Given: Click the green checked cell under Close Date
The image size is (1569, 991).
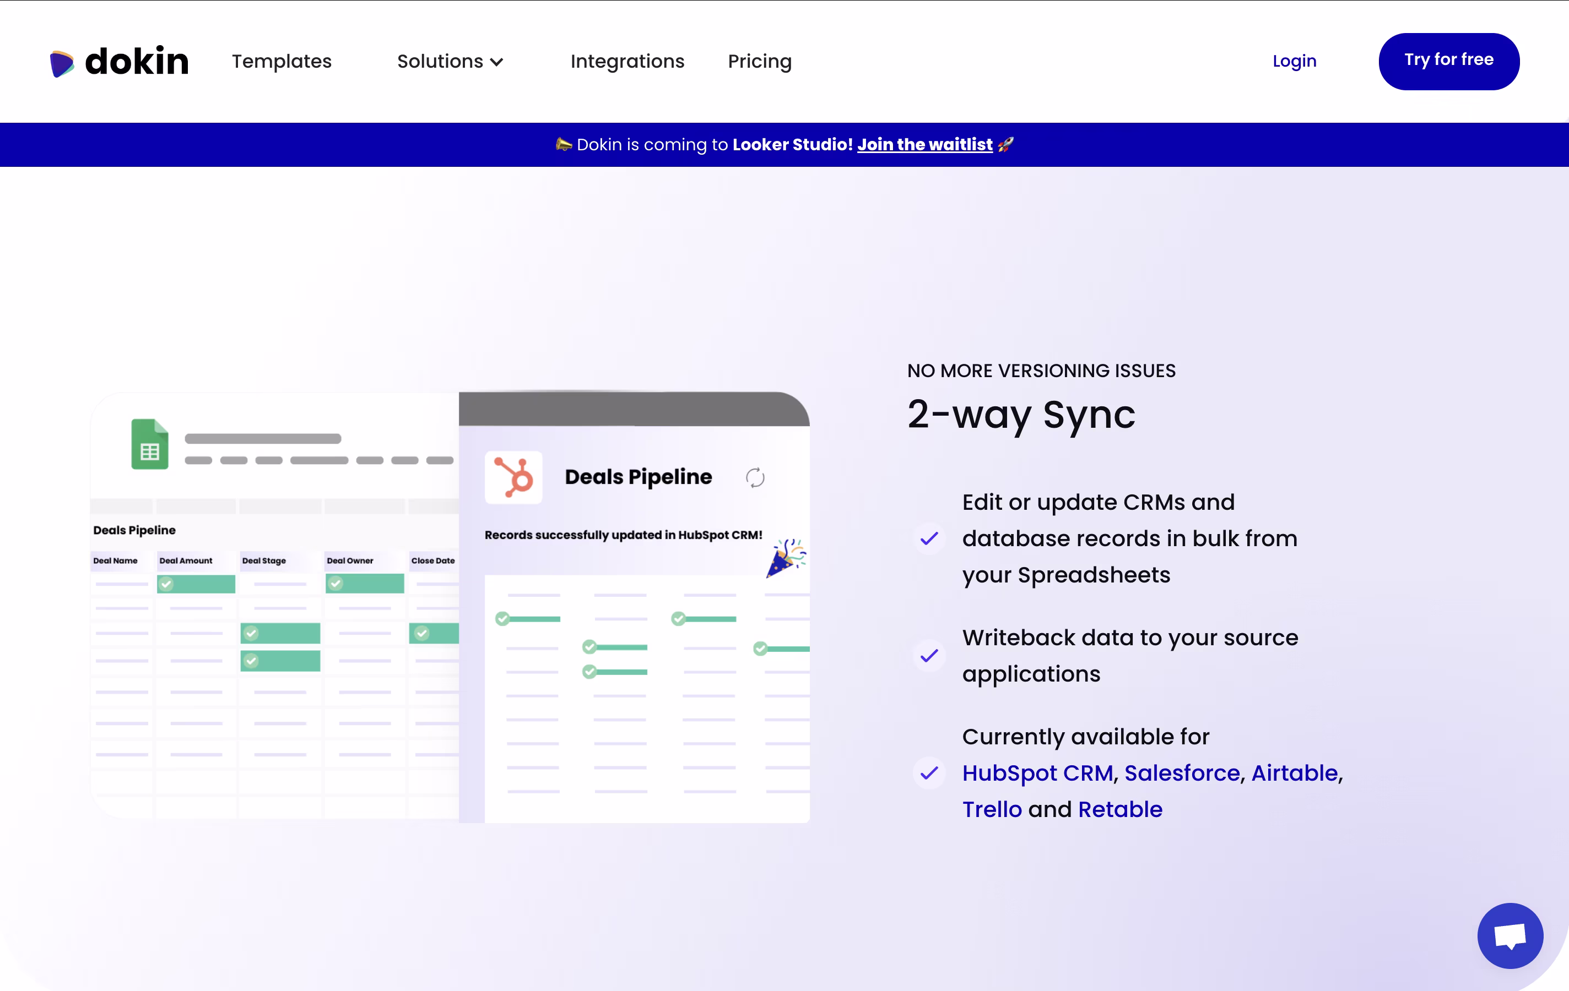Looking at the screenshot, I should point(434,633).
